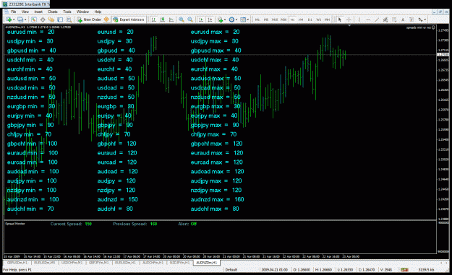Image resolution: width=452 pixels, height=275 pixels.
Task: Toggle Chart Shift icon
Action: click(x=210, y=19)
